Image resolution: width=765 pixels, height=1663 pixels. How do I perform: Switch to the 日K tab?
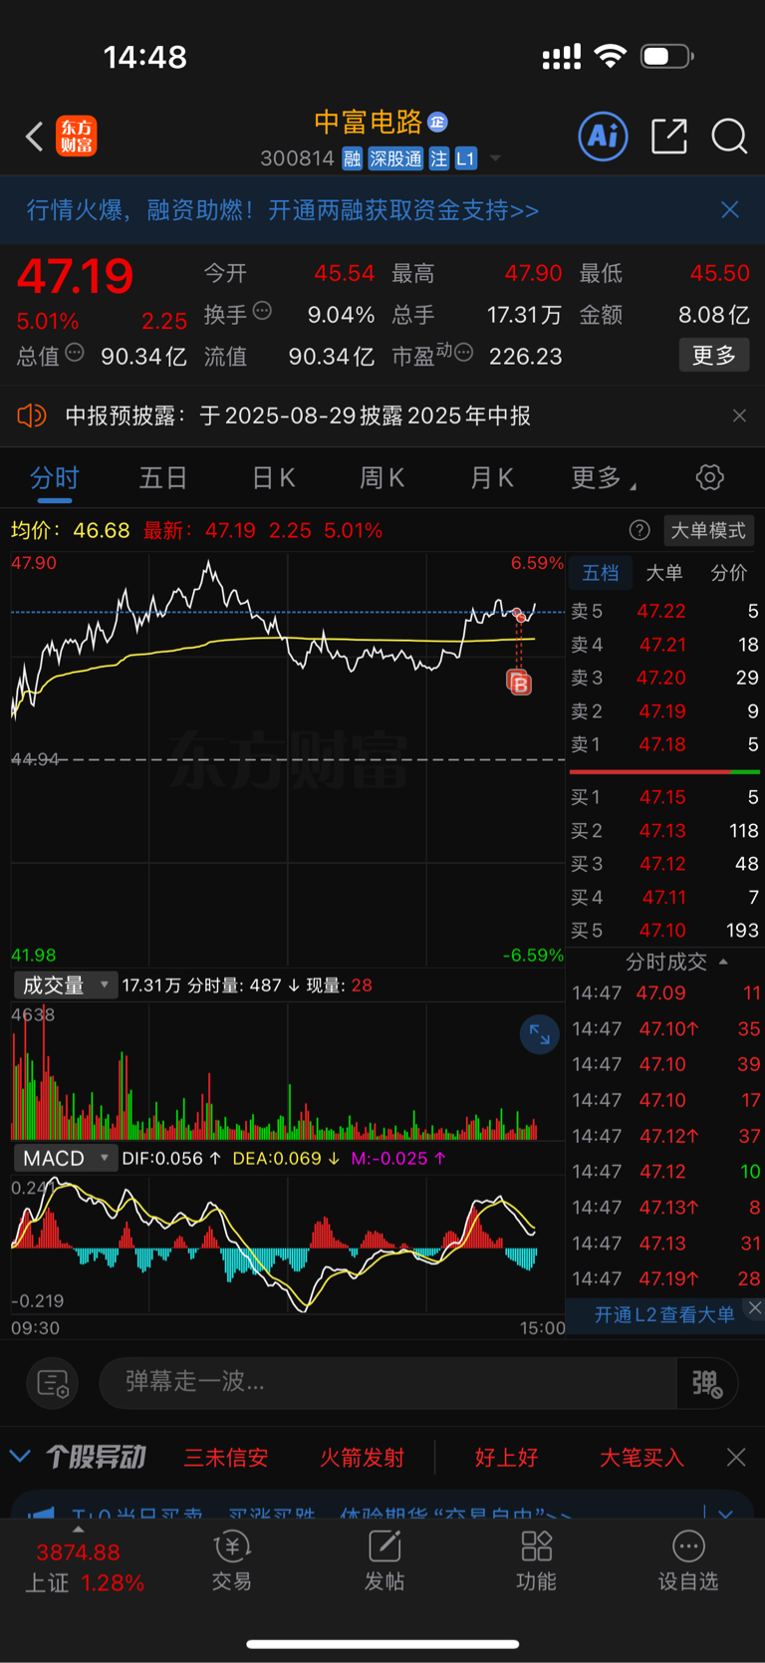point(273,478)
